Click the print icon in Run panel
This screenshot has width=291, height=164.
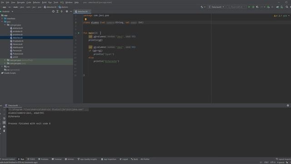coord(4,127)
